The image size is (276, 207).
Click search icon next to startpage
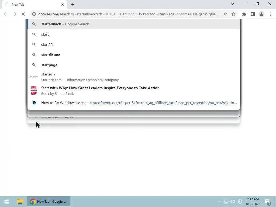tap(34, 65)
